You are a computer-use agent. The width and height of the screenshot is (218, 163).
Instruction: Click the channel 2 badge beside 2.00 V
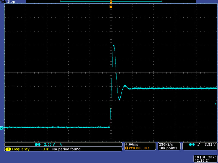[38, 145]
